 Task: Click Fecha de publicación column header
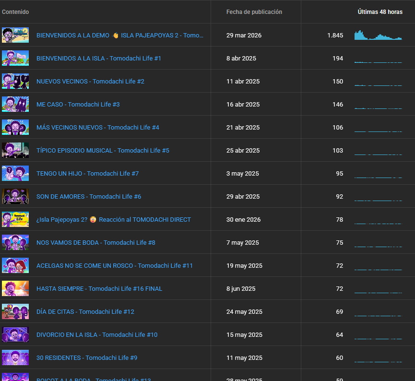pyautogui.click(x=254, y=12)
